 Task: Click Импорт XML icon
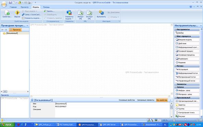click(x=80, y=15)
